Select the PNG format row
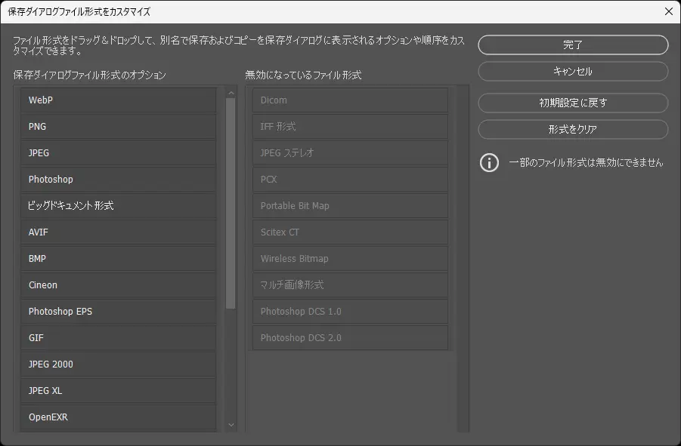The width and height of the screenshot is (681, 446). pyautogui.click(x=118, y=127)
